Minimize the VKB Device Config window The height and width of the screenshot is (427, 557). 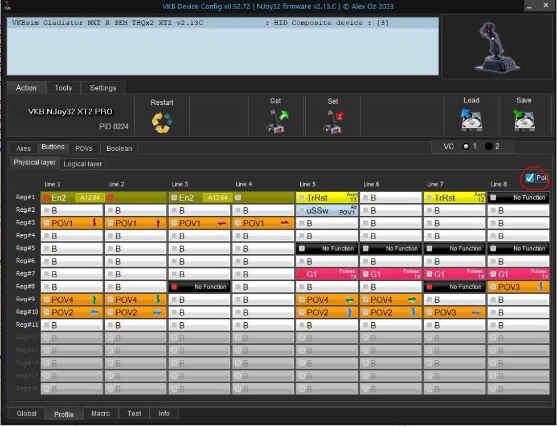pos(529,6)
